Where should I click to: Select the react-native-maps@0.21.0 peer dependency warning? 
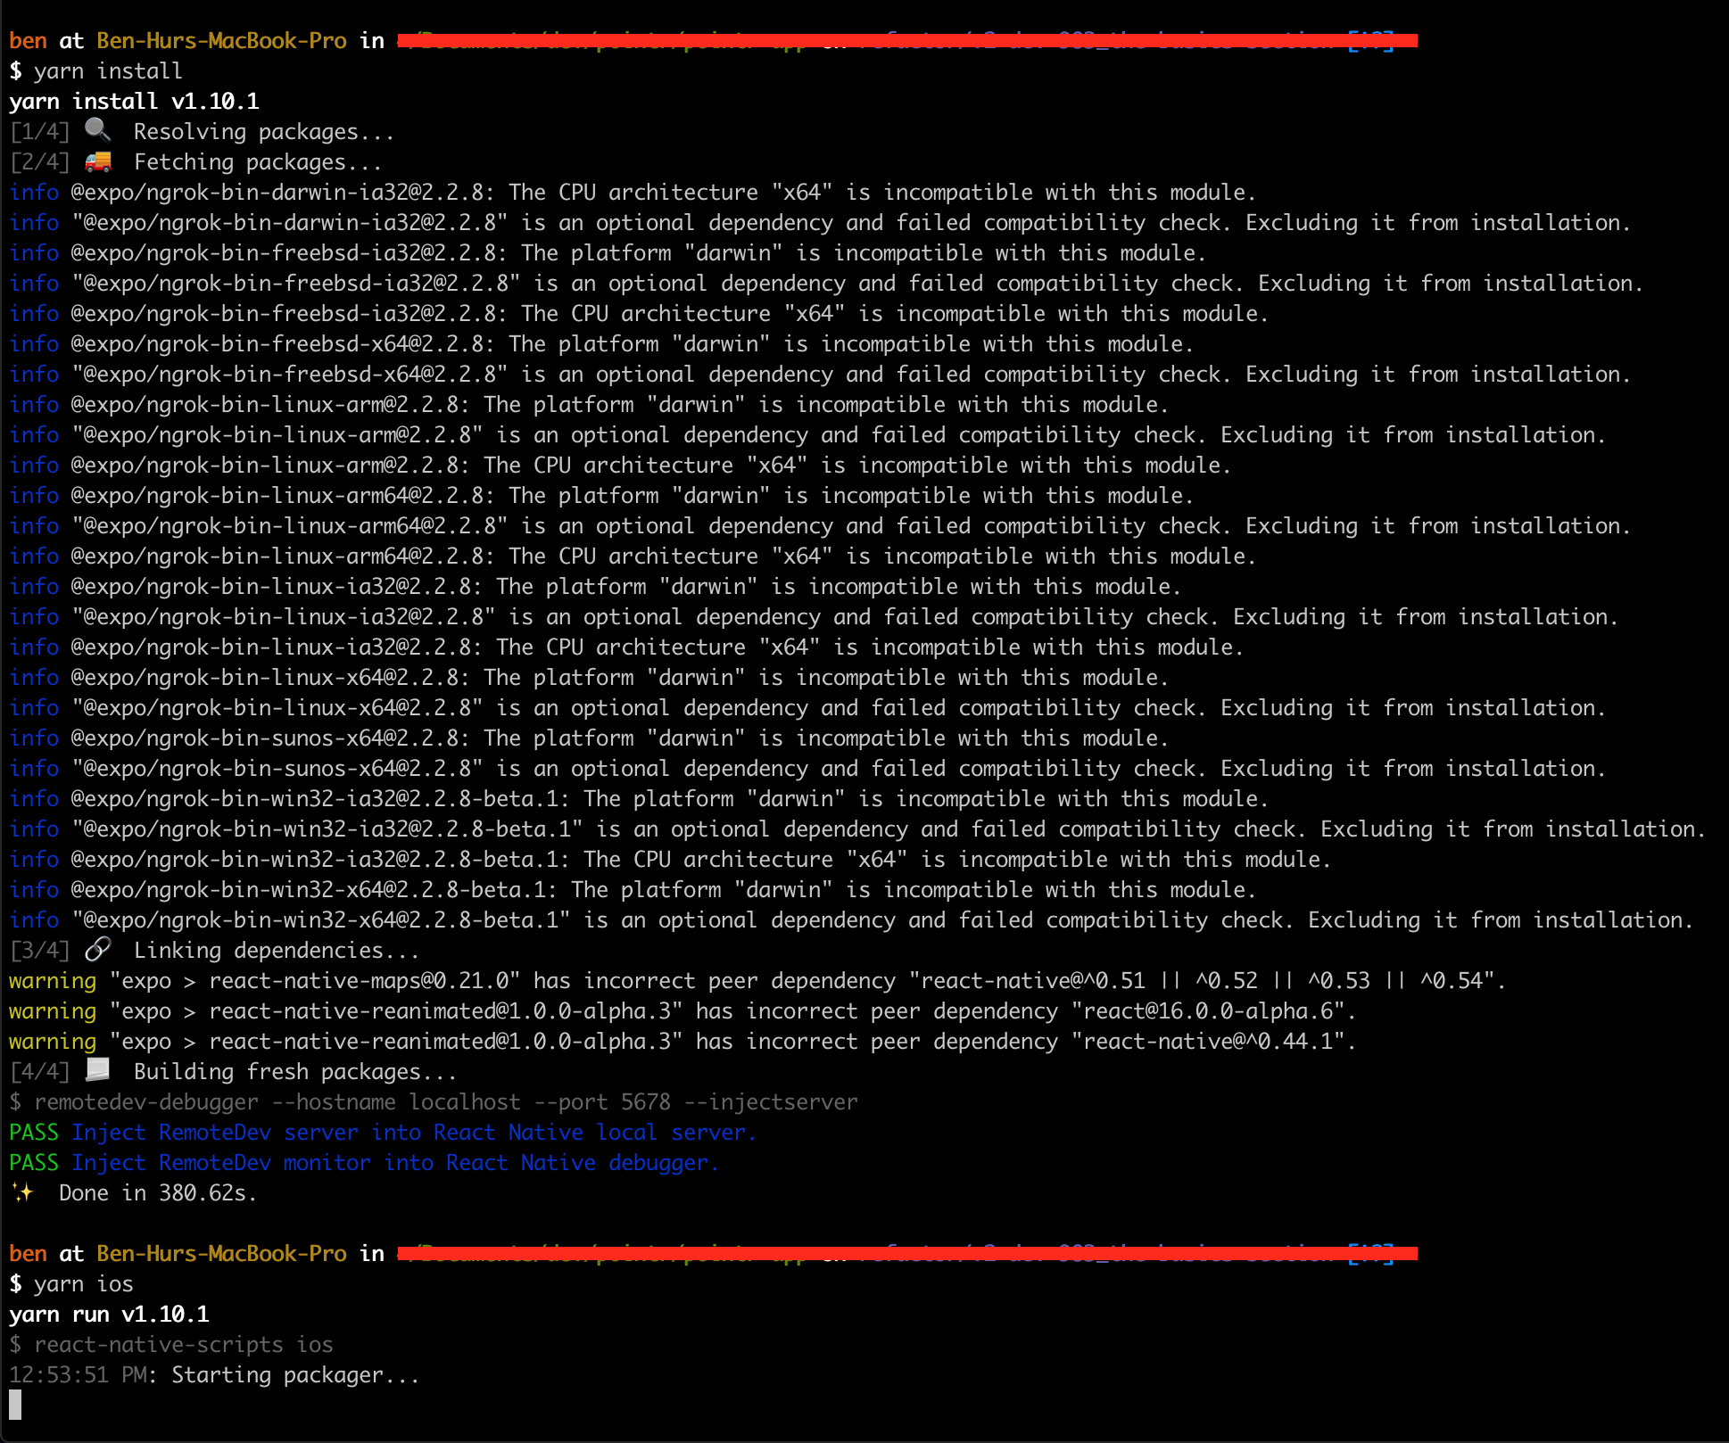click(x=757, y=981)
